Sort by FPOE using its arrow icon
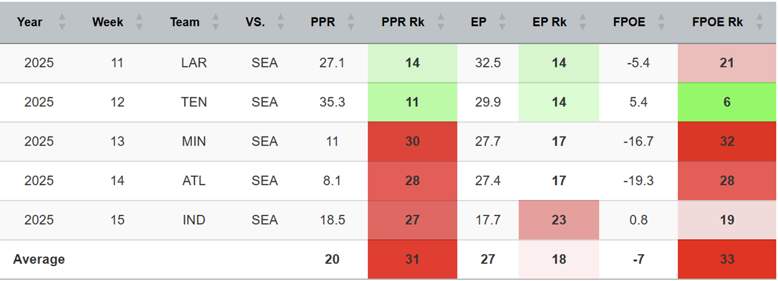 (x=662, y=22)
